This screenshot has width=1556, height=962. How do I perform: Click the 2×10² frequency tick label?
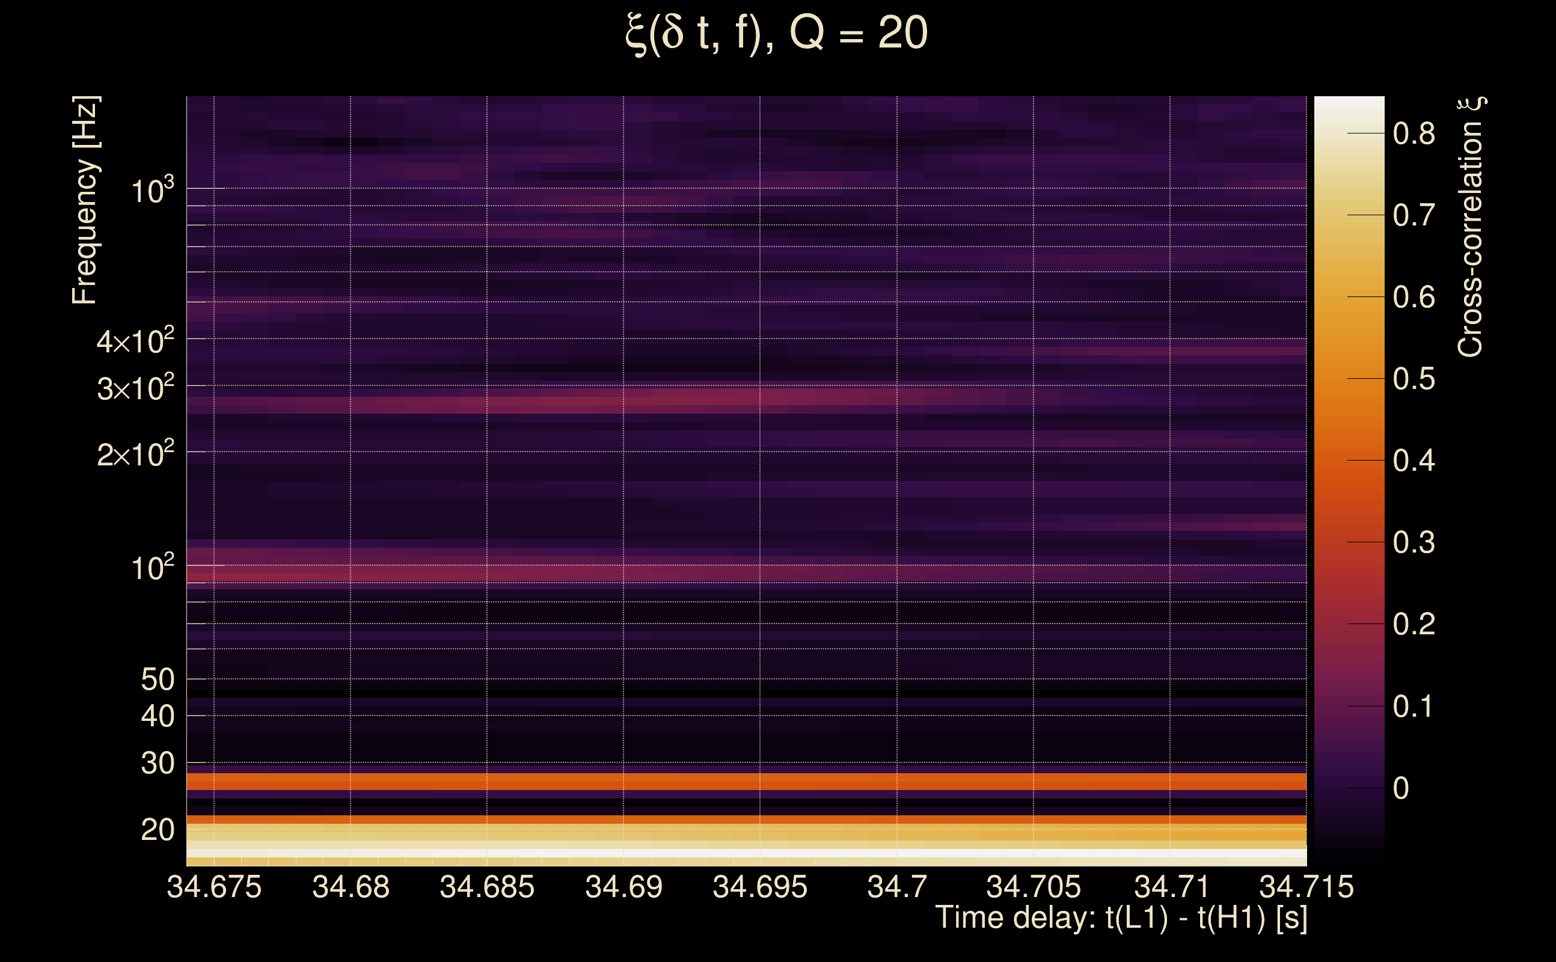[135, 453]
